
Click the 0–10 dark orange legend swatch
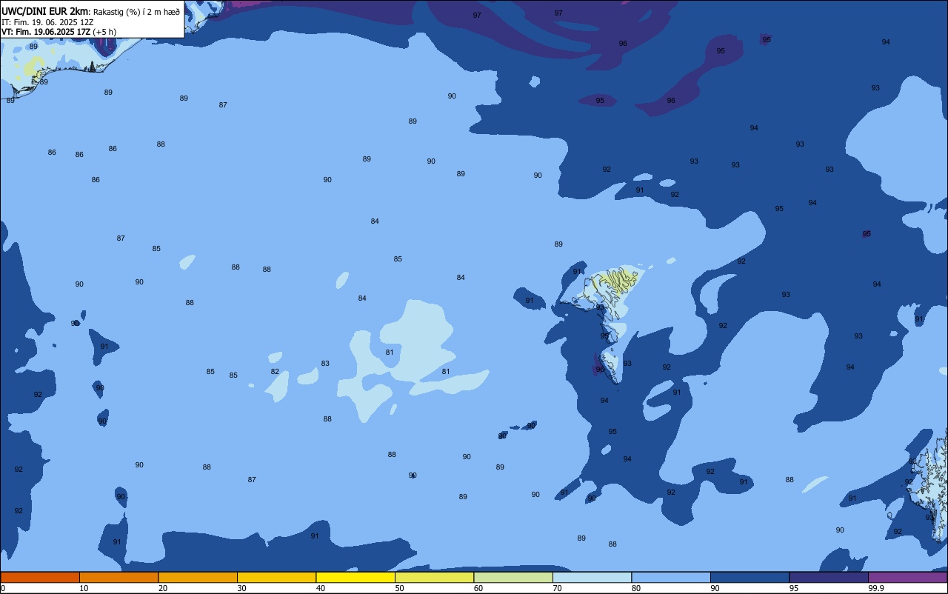pos(40,577)
